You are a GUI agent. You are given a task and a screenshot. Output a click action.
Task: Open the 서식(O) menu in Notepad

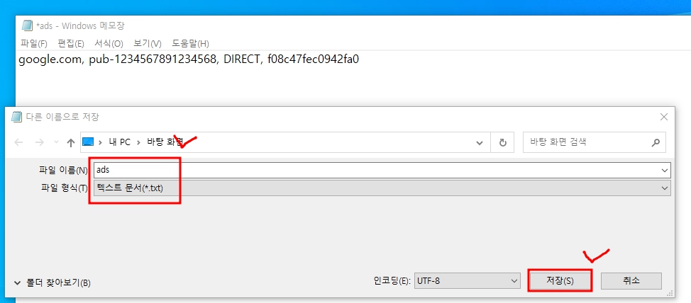[x=109, y=43]
